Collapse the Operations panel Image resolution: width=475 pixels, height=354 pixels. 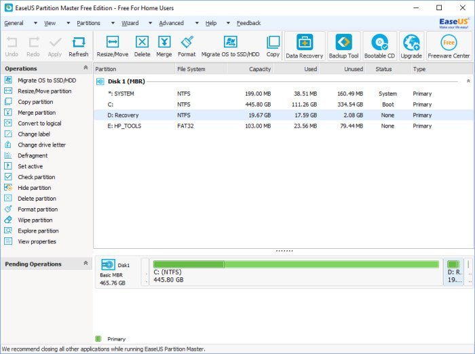pyautogui.click(x=85, y=68)
